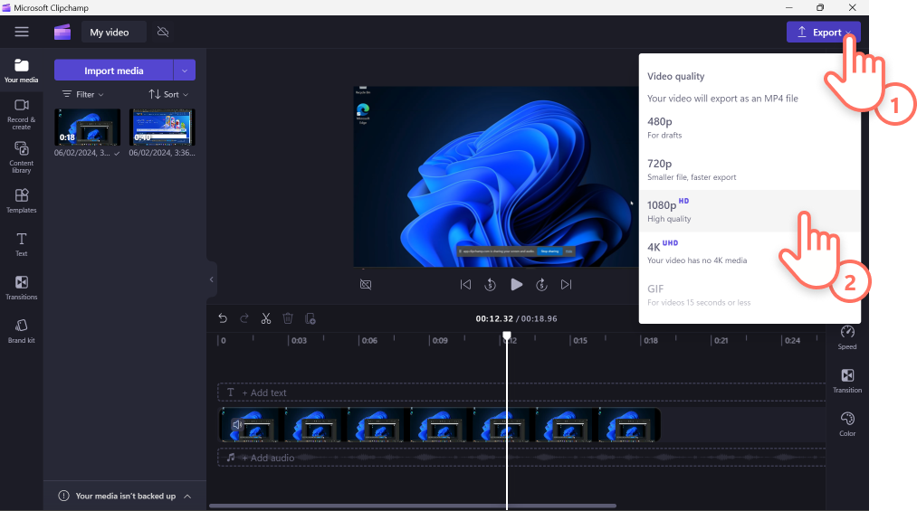
Task: Select the Text tool in sidebar
Action: (x=21, y=243)
